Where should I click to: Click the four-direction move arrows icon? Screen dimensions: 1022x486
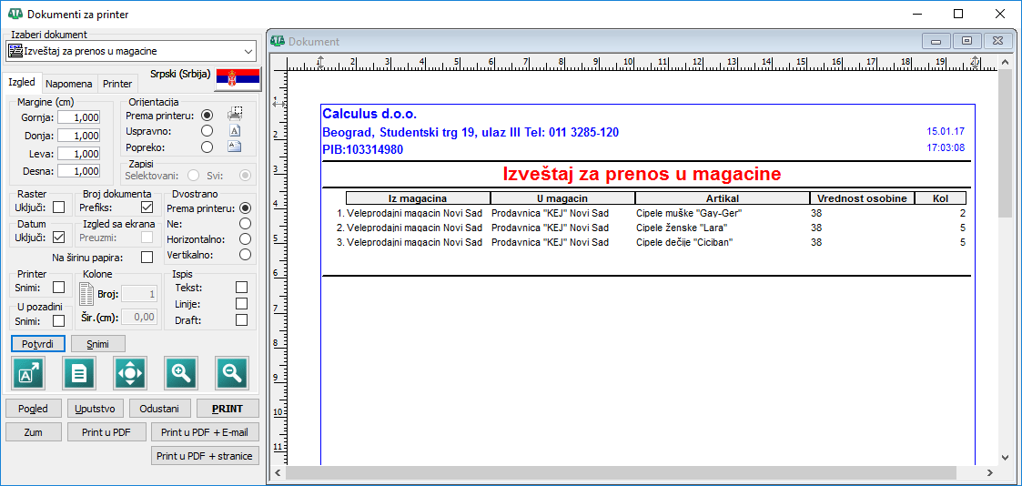pyautogui.click(x=130, y=372)
